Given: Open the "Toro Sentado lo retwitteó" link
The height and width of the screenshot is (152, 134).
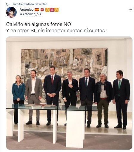Looking at the screenshot, I should (30, 4).
